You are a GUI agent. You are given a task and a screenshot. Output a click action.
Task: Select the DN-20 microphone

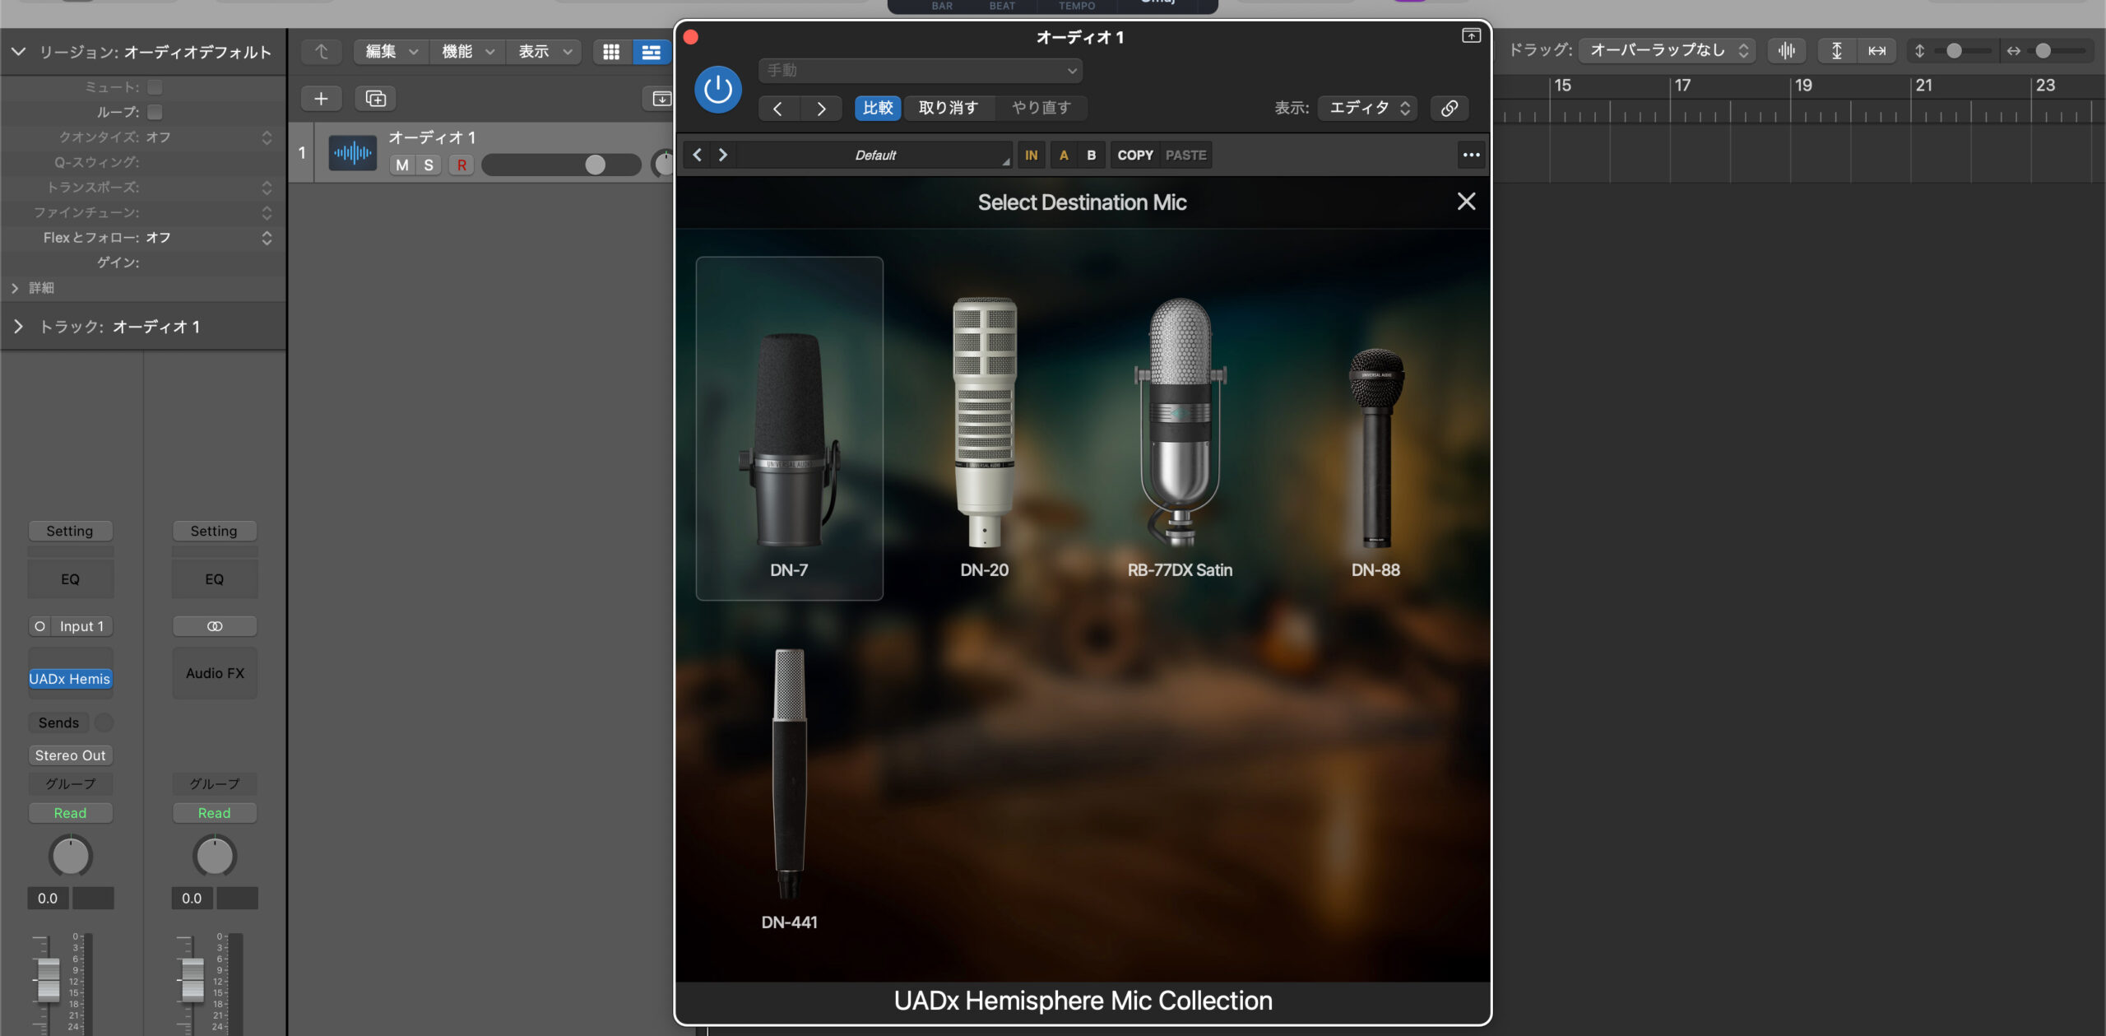[x=984, y=436]
